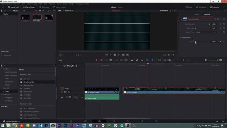Image resolution: width=227 pixels, height=128 pixels.
Task: Open the Border Type dropdown
Action: pos(206,32)
